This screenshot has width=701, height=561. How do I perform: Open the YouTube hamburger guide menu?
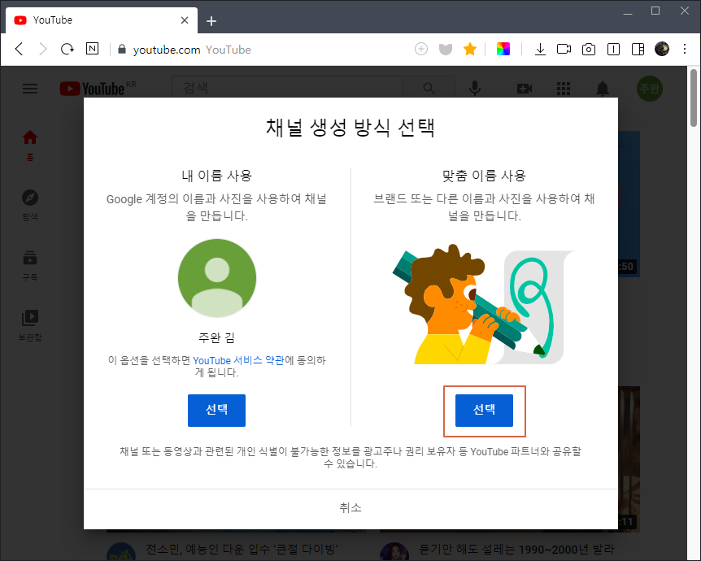[30, 89]
